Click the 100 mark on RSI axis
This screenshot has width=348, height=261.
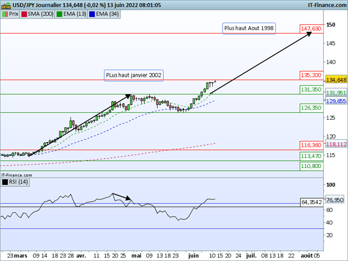coord(331,185)
